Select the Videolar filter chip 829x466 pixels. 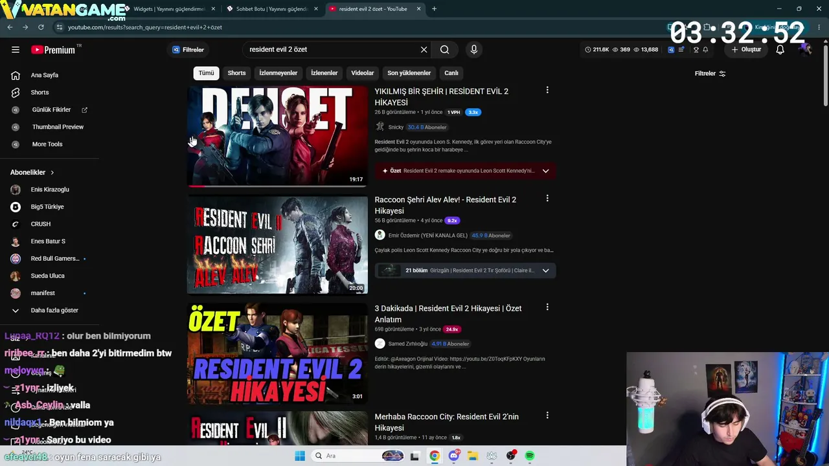[363, 73]
